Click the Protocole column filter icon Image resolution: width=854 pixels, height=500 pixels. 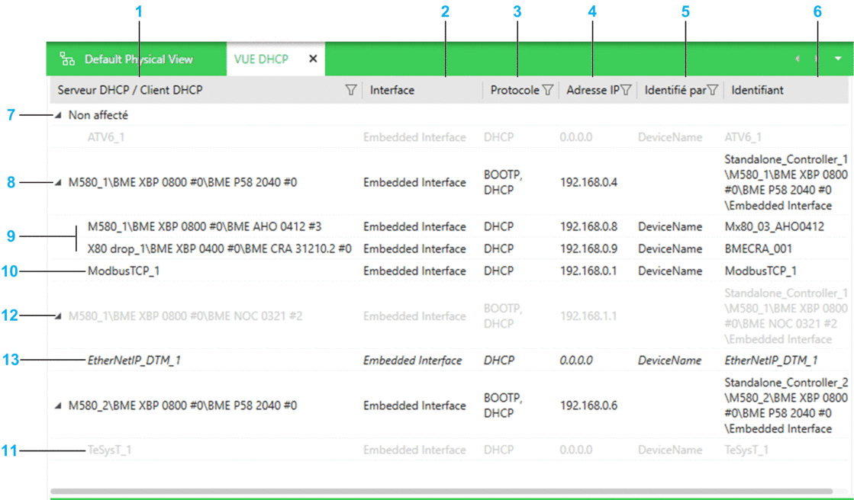(547, 91)
